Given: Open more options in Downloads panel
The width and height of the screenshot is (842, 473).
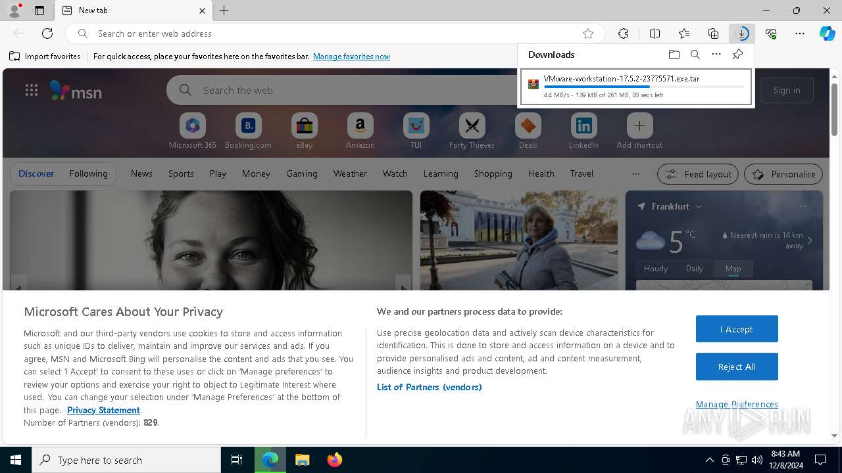Looking at the screenshot, I should coord(716,55).
